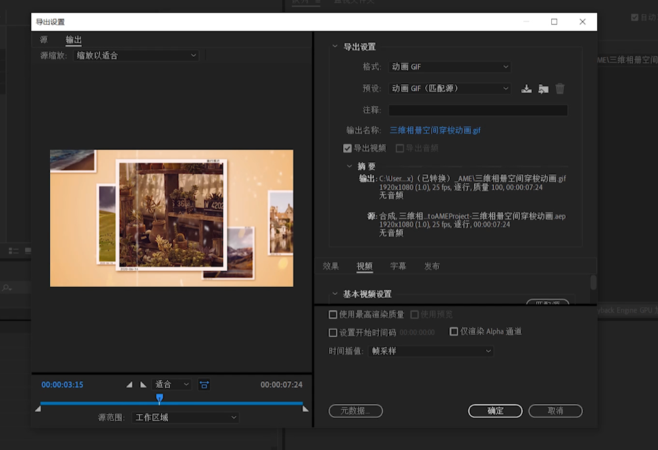Click the 注释 text input field
Image resolution: width=658 pixels, height=450 pixels.
point(478,110)
